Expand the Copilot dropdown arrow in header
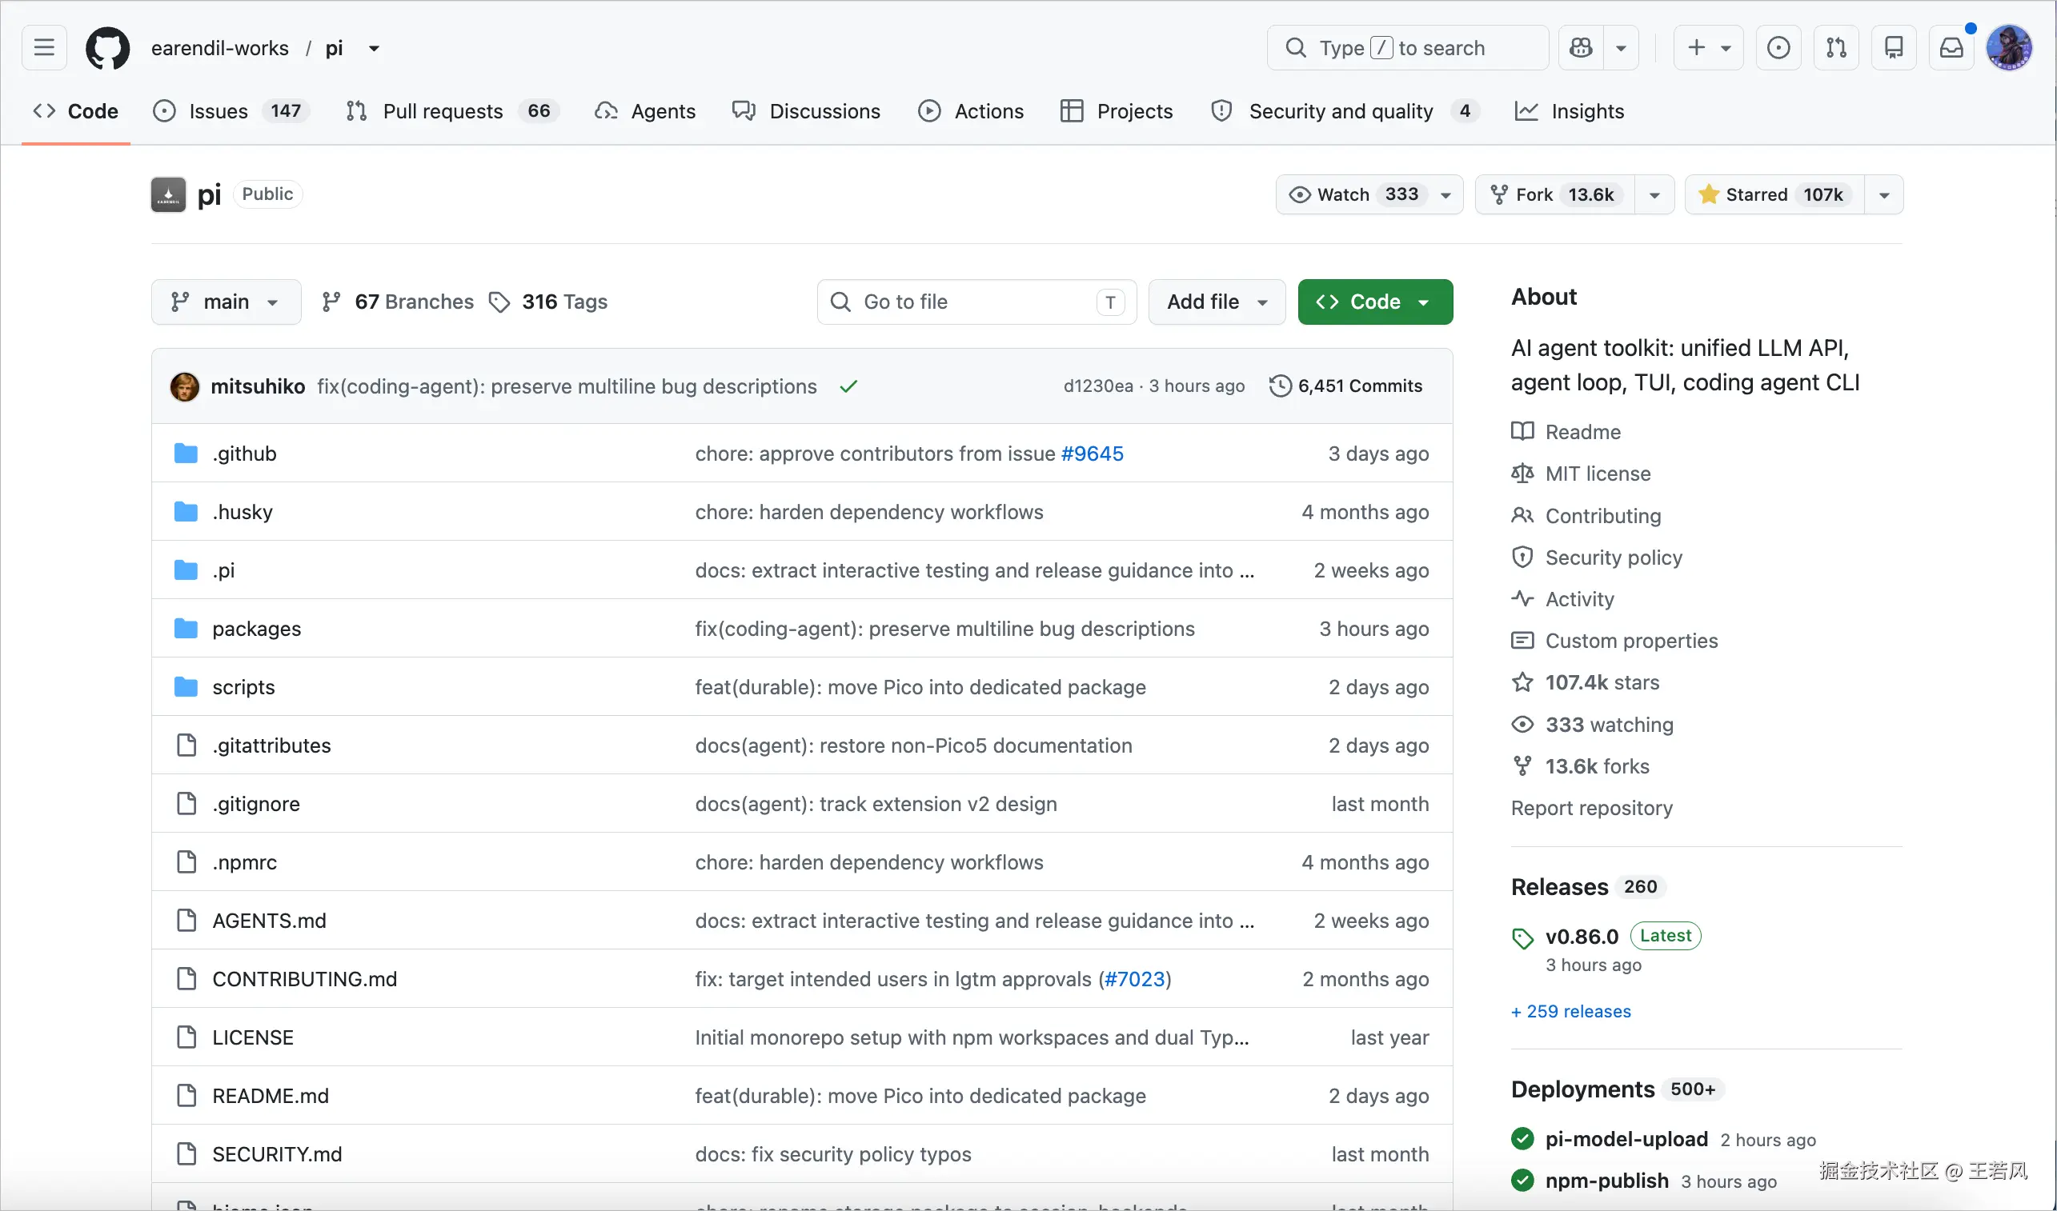Screen dimensions: 2057x1211 tap(1621, 48)
